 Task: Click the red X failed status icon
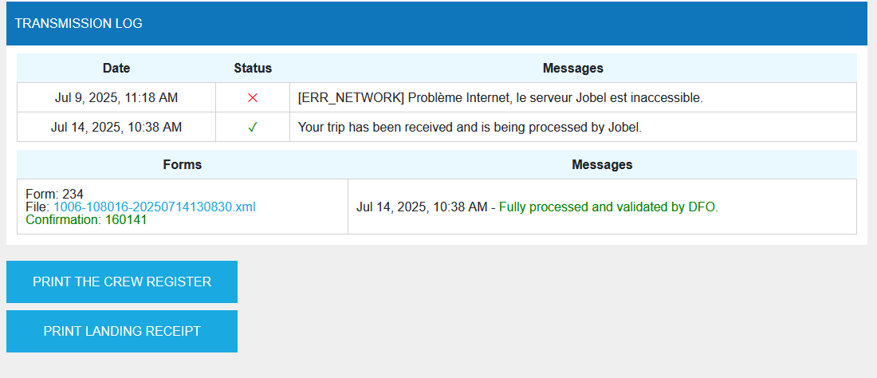pyautogui.click(x=253, y=98)
